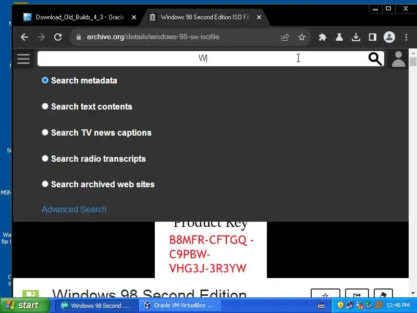Open the archive.org hamburger menu

pyautogui.click(x=23, y=59)
